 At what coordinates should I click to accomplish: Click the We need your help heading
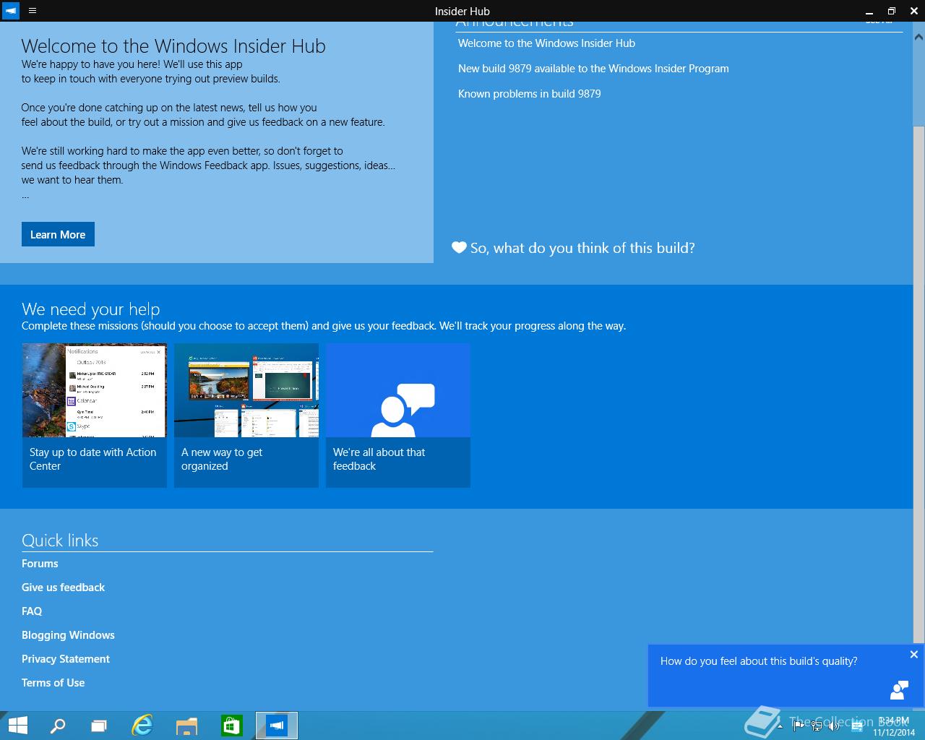pyautogui.click(x=90, y=309)
